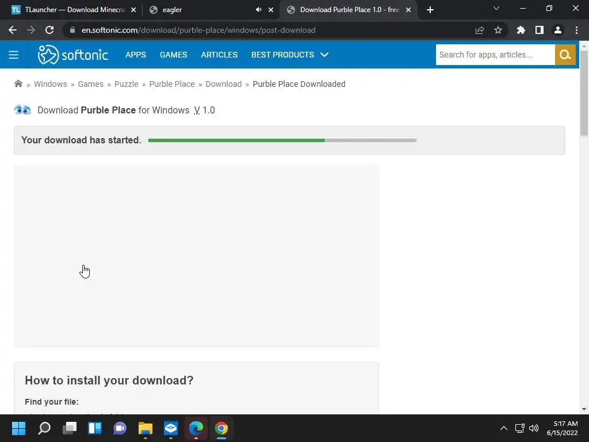Close the eagler tab
The image size is (589, 442).
click(x=271, y=10)
